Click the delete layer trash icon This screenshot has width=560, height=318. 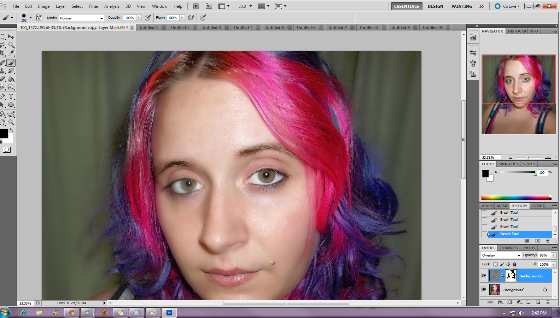coord(548,302)
